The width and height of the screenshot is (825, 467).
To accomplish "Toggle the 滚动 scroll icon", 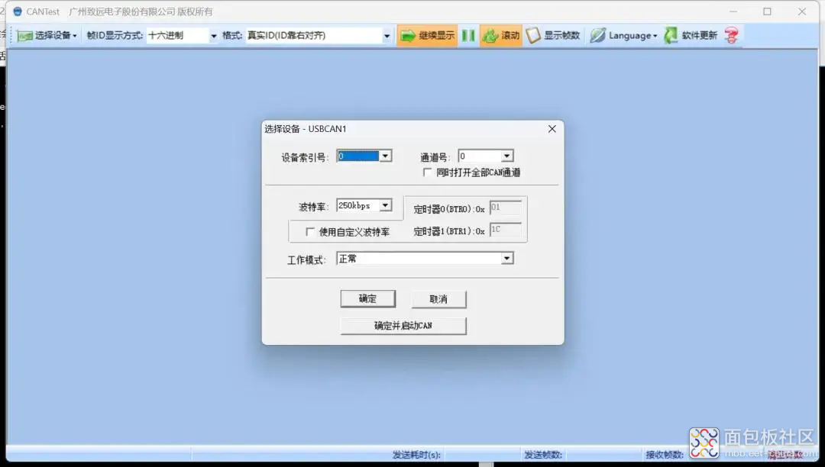I will coord(490,36).
